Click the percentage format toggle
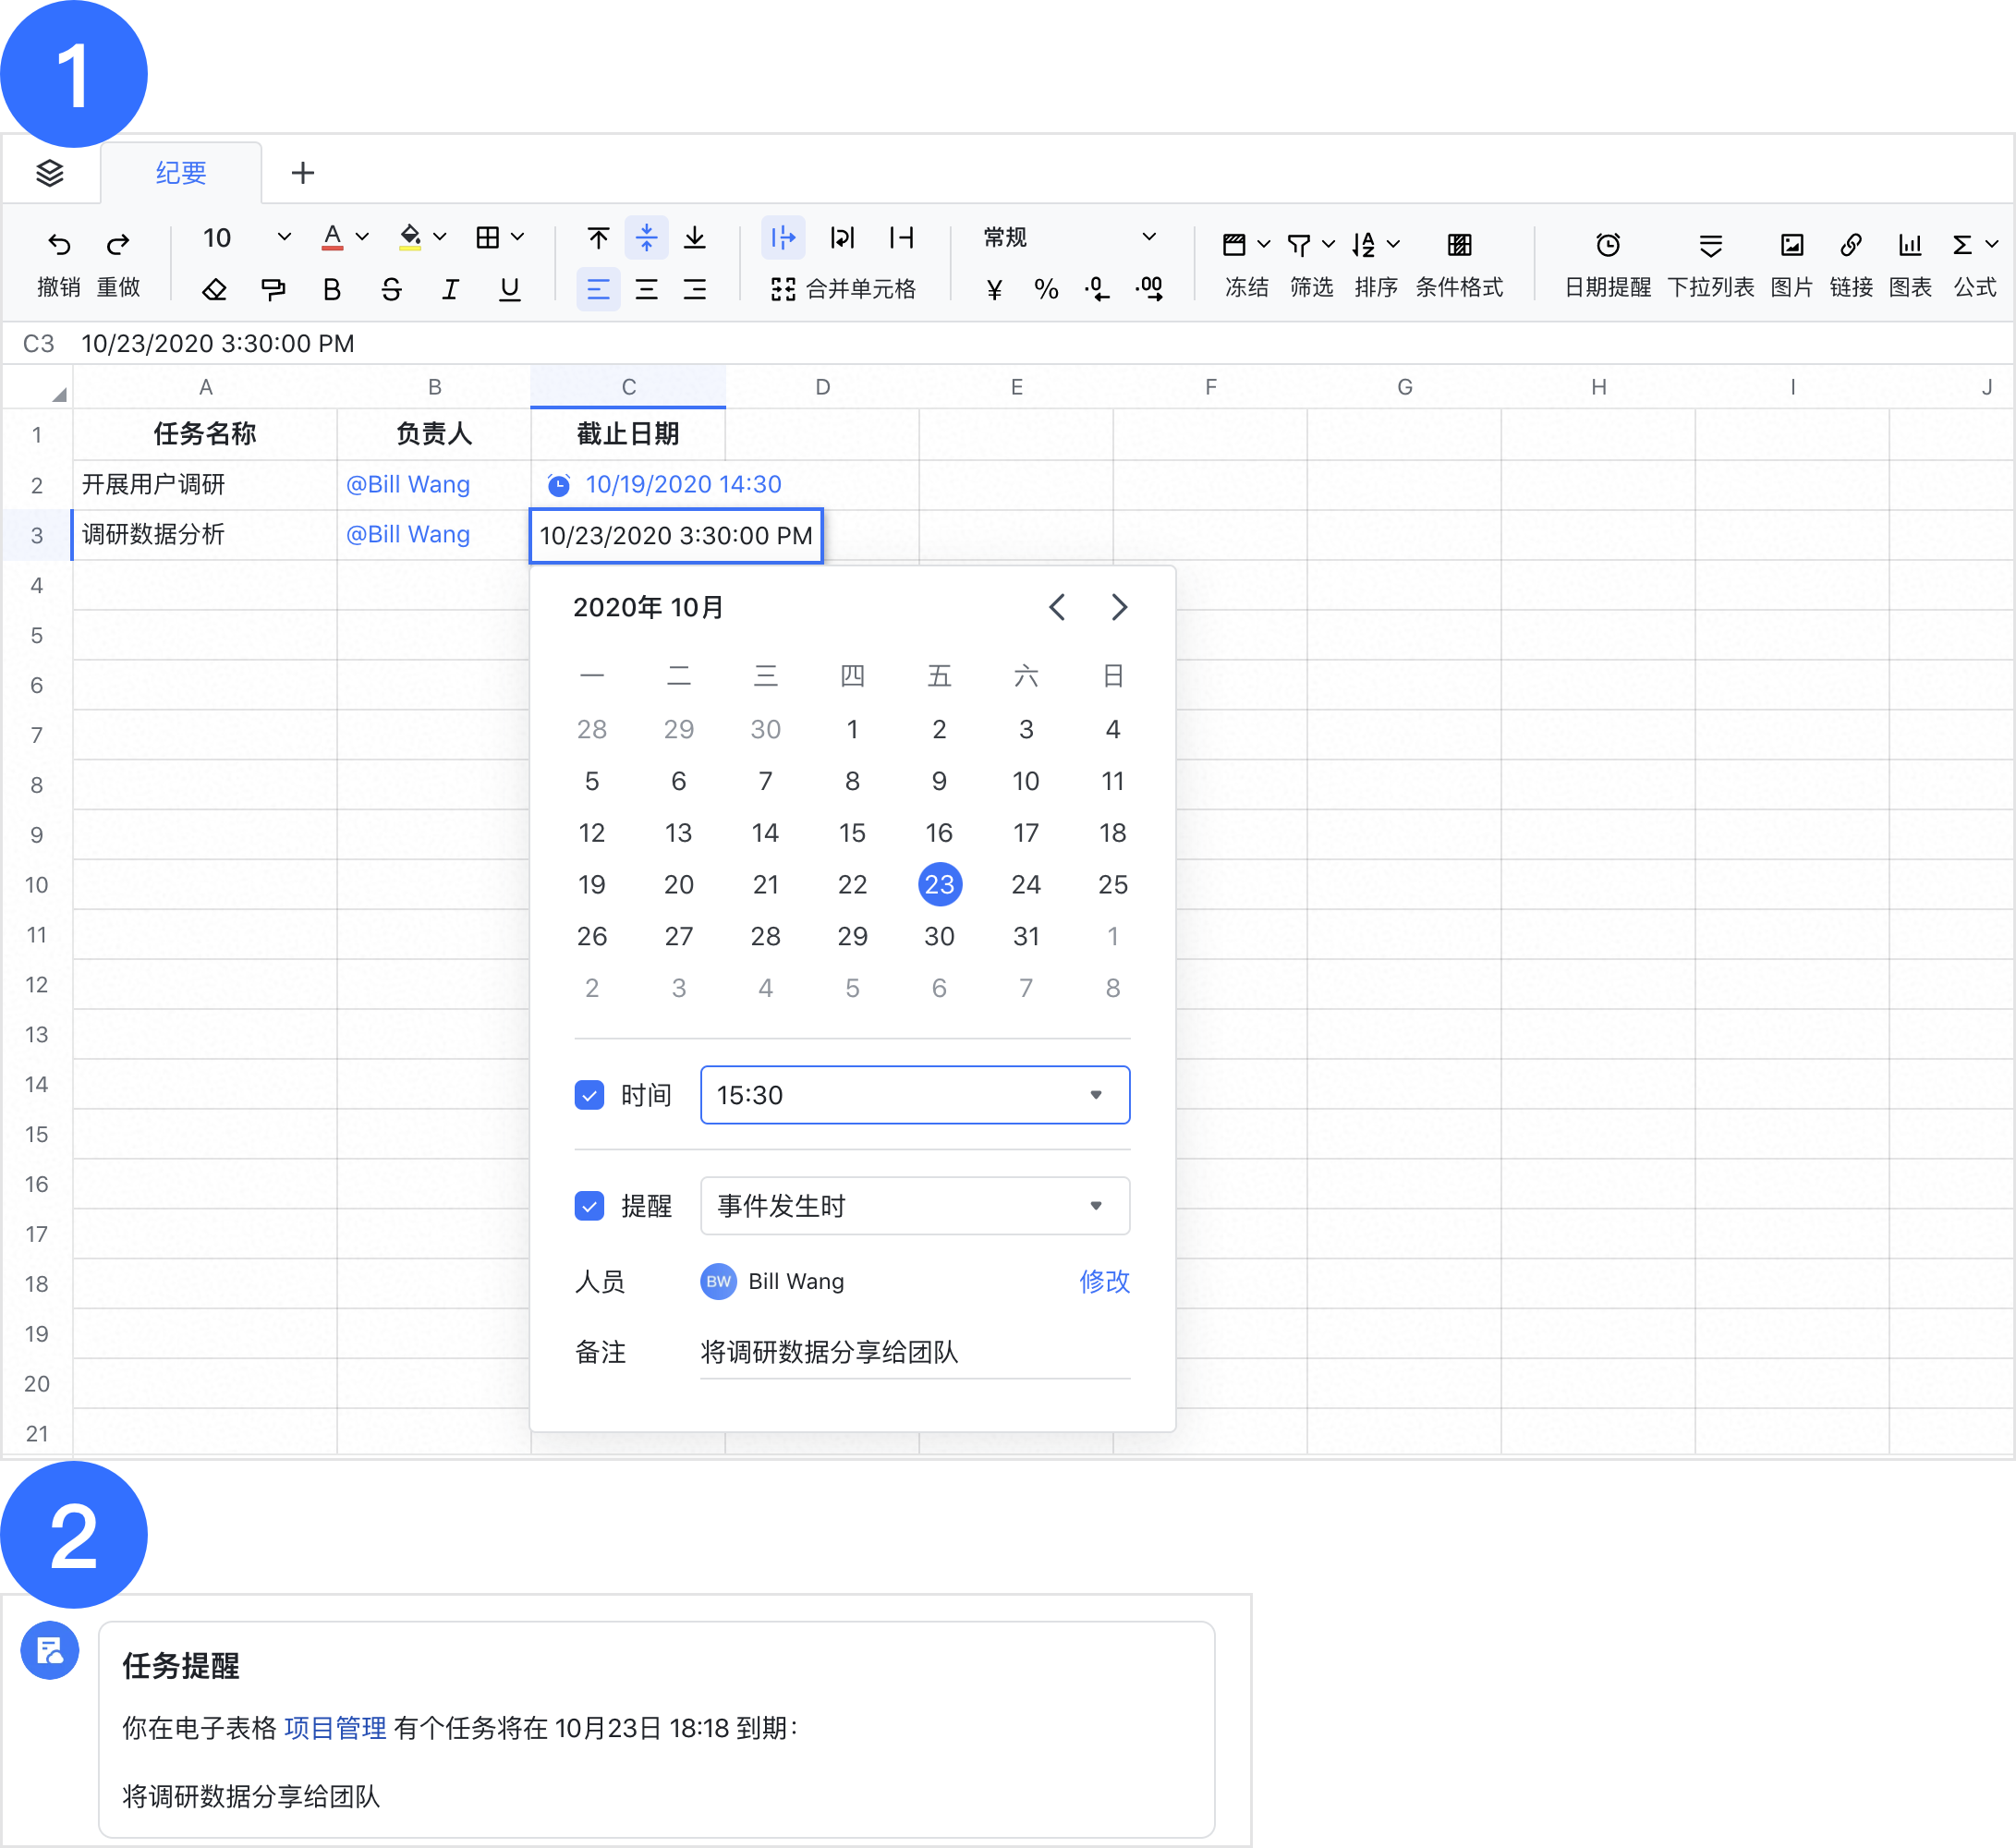The image size is (2016, 1848). click(x=1046, y=289)
